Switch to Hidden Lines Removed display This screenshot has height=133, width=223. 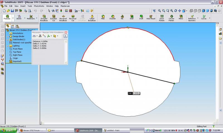pos(199,11)
